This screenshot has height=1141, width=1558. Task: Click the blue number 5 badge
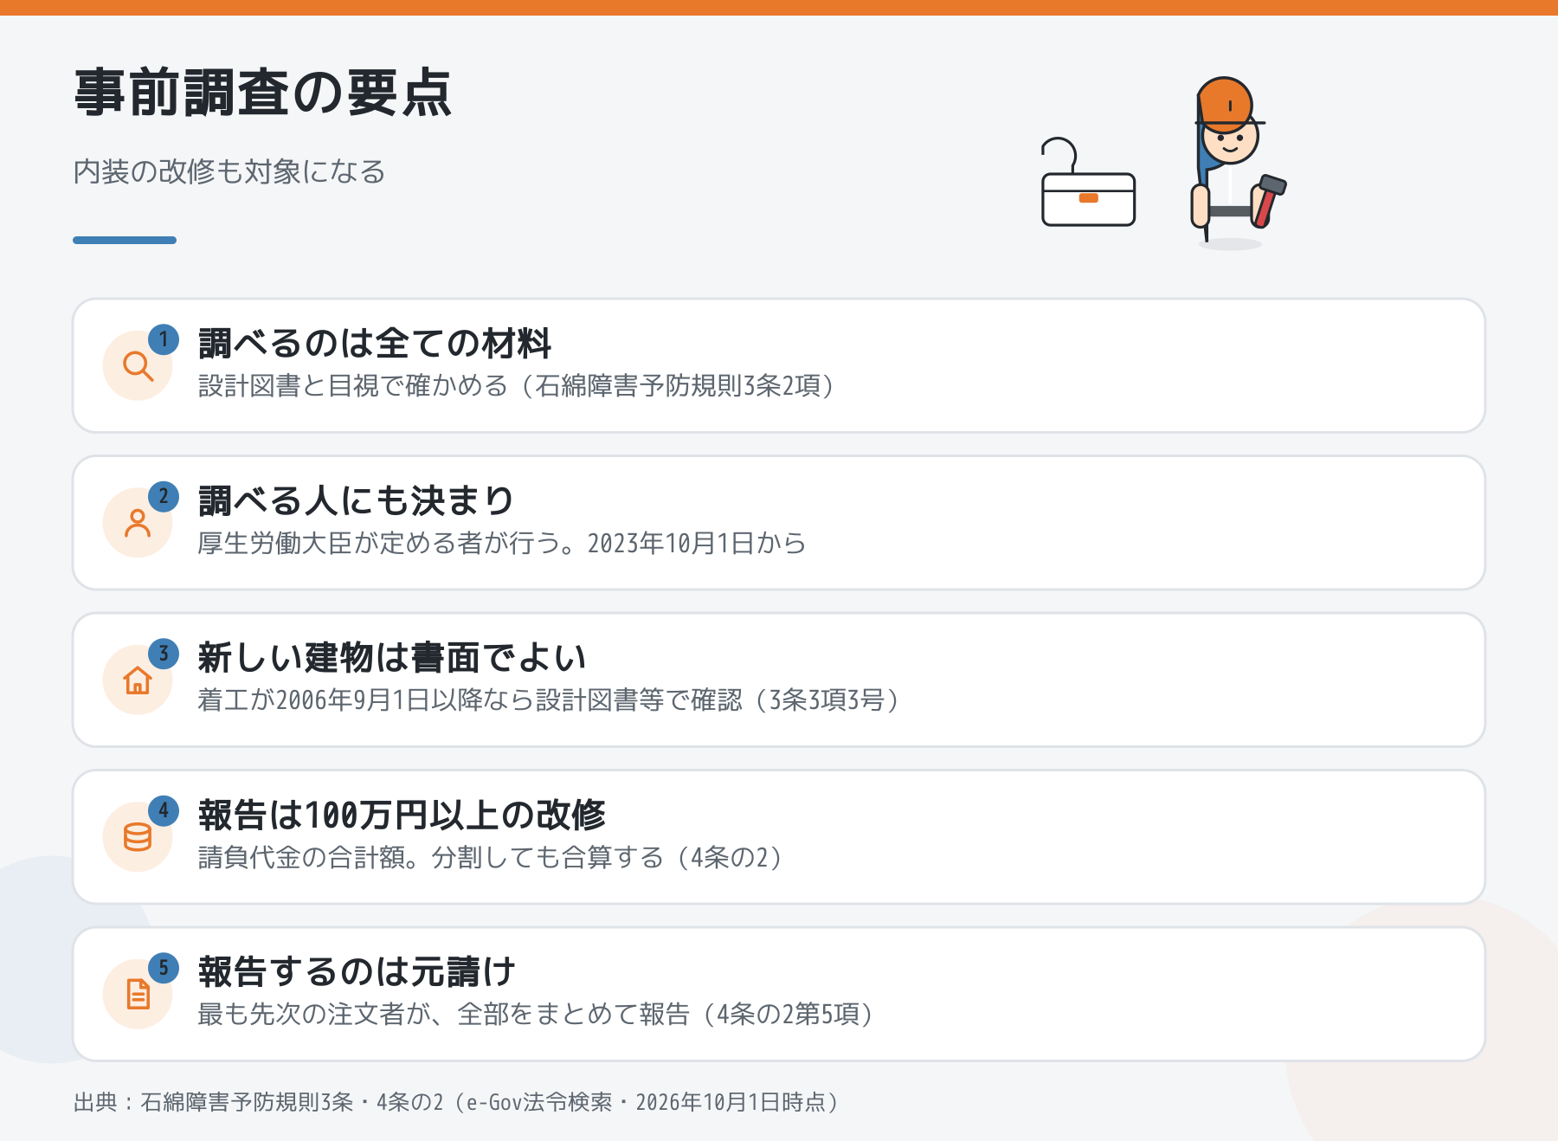click(164, 968)
